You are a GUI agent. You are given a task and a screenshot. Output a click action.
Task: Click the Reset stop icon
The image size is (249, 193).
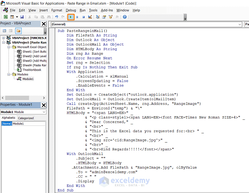pyautogui.click(x=84, y=17)
